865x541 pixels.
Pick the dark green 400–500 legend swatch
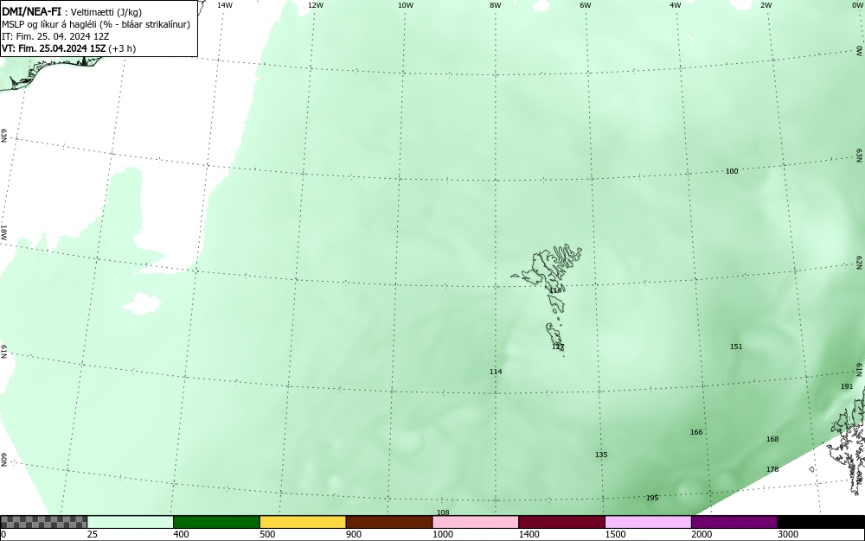coord(216,522)
